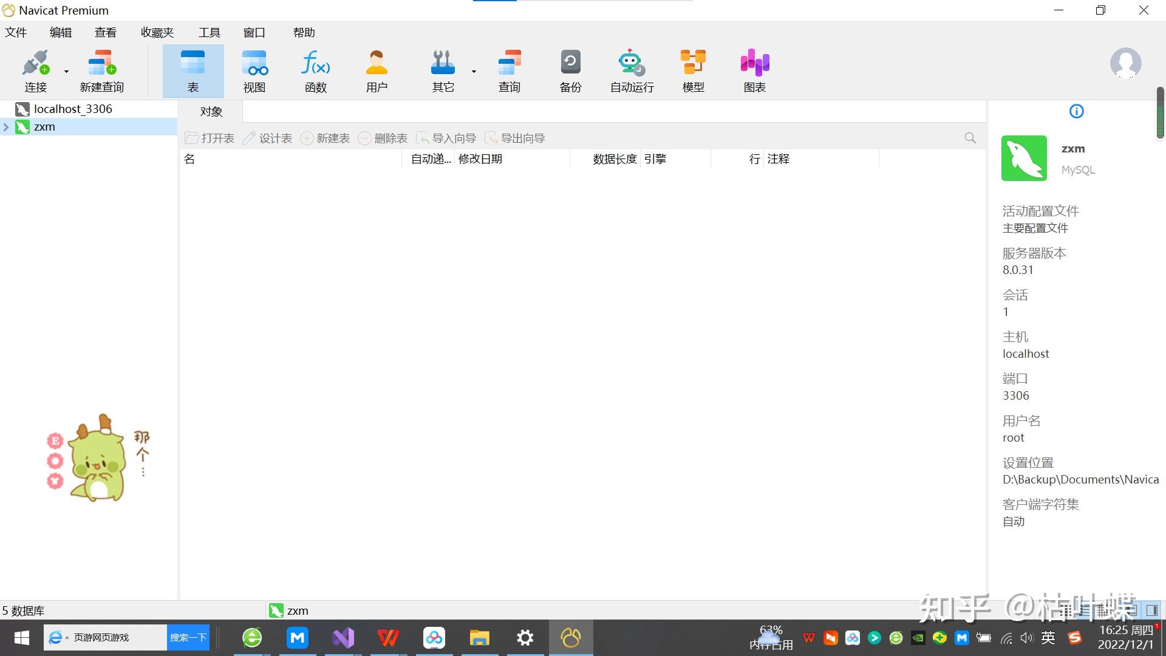The image size is (1166, 656).
Task: Sort by the 修改日期 column header
Action: (x=512, y=159)
